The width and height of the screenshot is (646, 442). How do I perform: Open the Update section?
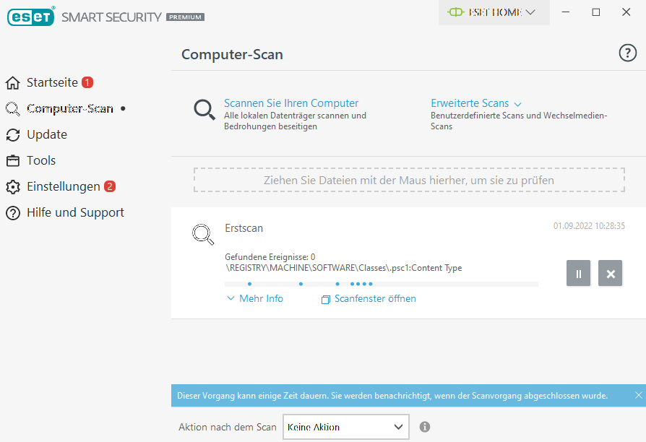pyautogui.click(x=47, y=135)
